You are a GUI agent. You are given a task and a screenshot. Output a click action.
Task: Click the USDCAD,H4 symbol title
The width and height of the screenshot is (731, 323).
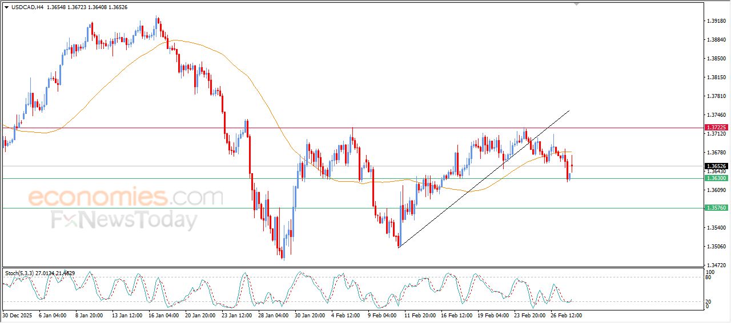(27, 7)
